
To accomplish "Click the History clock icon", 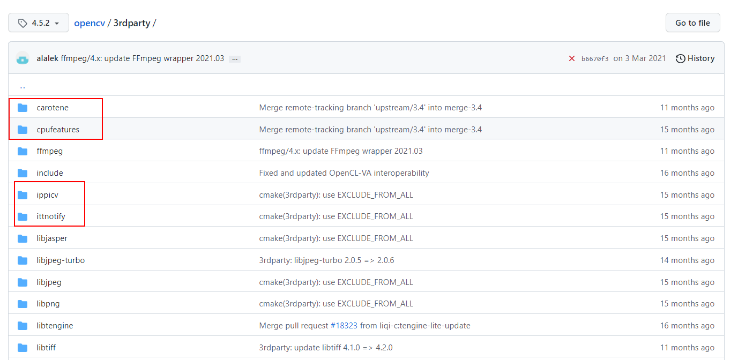I will 681,58.
